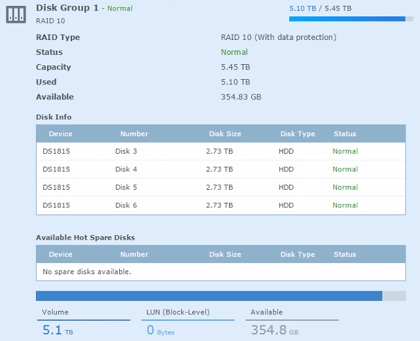This screenshot has height=341, width=420.
Task: Select RAID 10 (With data protection) value
Action: (x=279, y=37)
